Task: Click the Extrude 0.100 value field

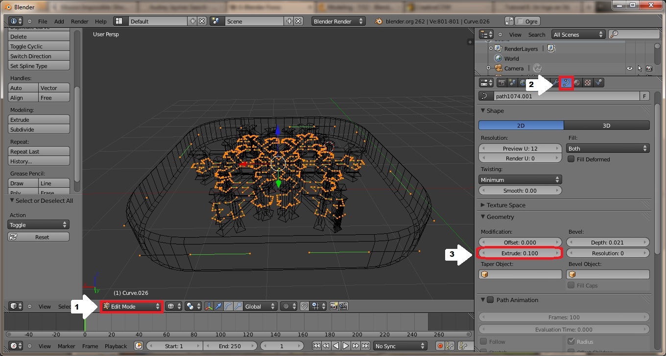Action: 520,253
